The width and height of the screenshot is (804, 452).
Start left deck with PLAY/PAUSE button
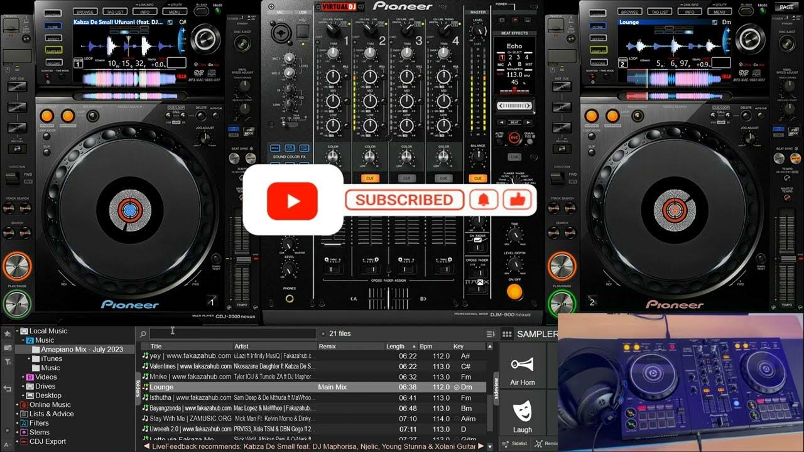tap(17, 304)
